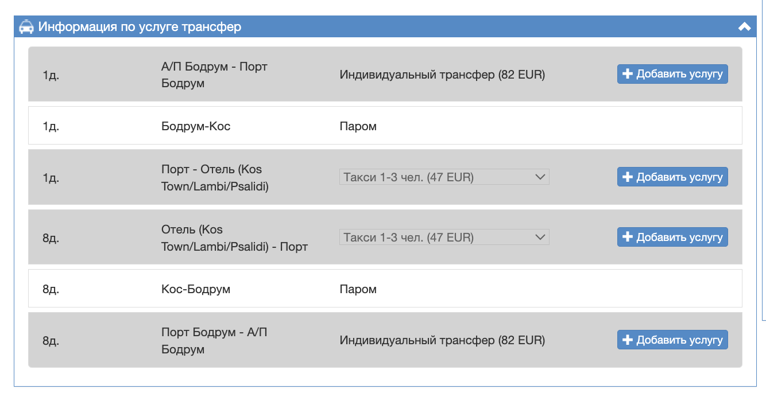Click the "8д." day label in Кос-Бодрум row
766x397 pixels.
coord(51,289)
